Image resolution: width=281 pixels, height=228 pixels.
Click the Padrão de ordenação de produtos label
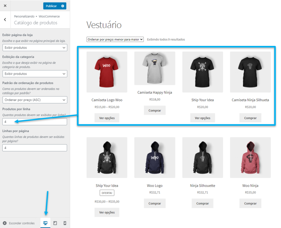(x=28, y=83)
